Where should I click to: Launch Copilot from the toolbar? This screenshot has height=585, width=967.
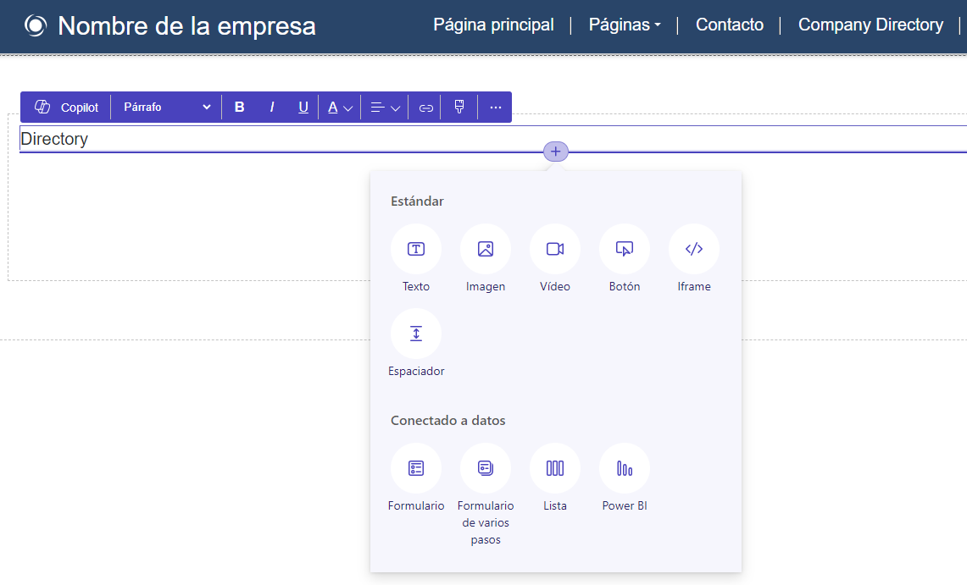coord(64,107)
